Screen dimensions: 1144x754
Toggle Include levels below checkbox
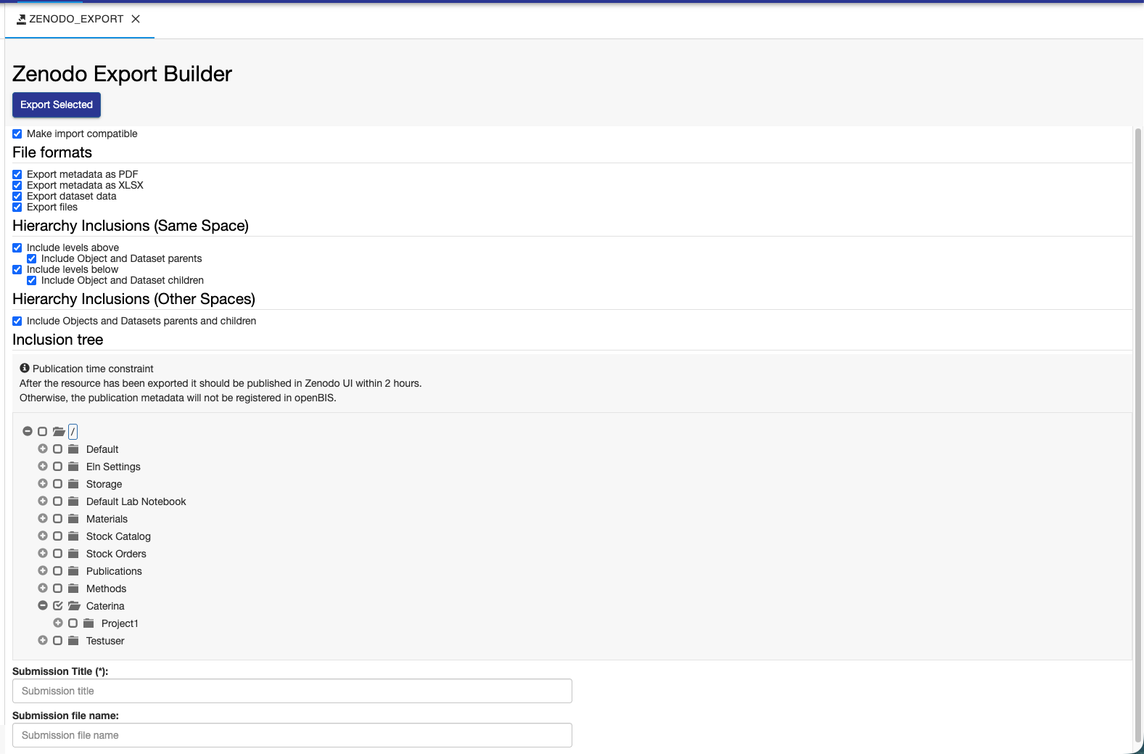17,269
